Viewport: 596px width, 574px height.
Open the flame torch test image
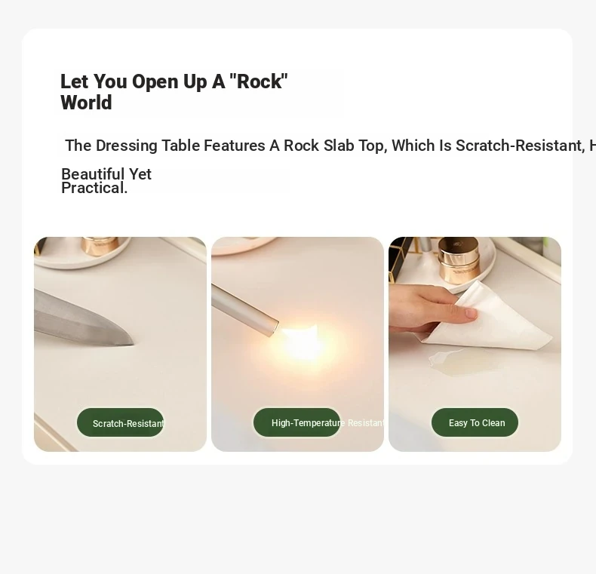297,344
